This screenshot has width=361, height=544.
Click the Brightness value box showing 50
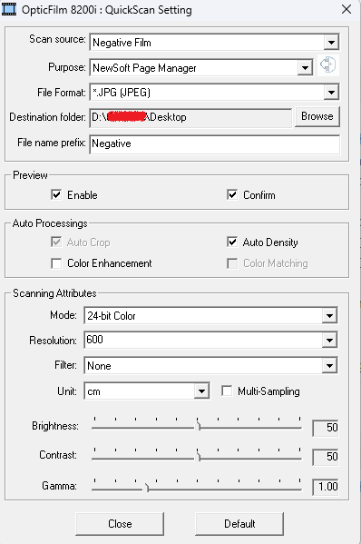point(325,428)
